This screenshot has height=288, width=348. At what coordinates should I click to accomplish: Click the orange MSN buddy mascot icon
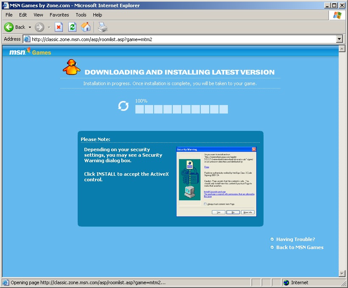[x=71, y=67]
